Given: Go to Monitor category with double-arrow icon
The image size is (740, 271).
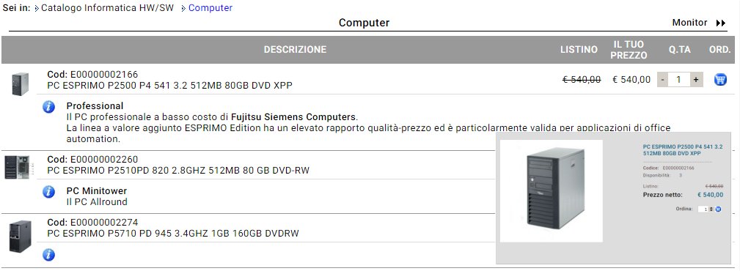Looking at the screenshot, I should click(x=721, y=23).
